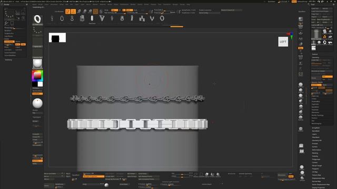The height and width of the screenshot is (189, 337).
Task: Expand the Modify Topology section
Action: click(x=318, y=115)
